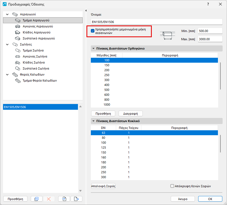Click the Απαλοιφή Σειράς button
The height and width of the screenshot is (205, 227).
pos(103,186)
